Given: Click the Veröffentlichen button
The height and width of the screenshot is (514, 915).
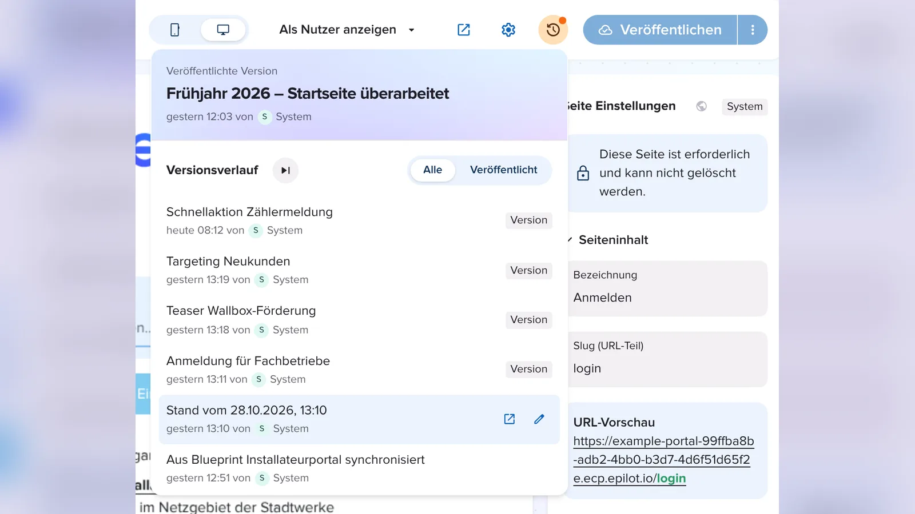Looking at the screenshot, I should (660, 30).
